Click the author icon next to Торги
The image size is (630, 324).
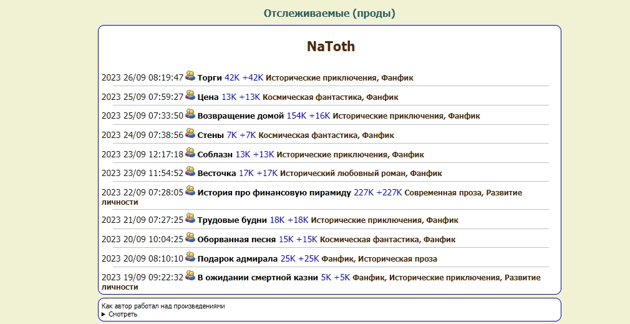(x=190, y=76)
